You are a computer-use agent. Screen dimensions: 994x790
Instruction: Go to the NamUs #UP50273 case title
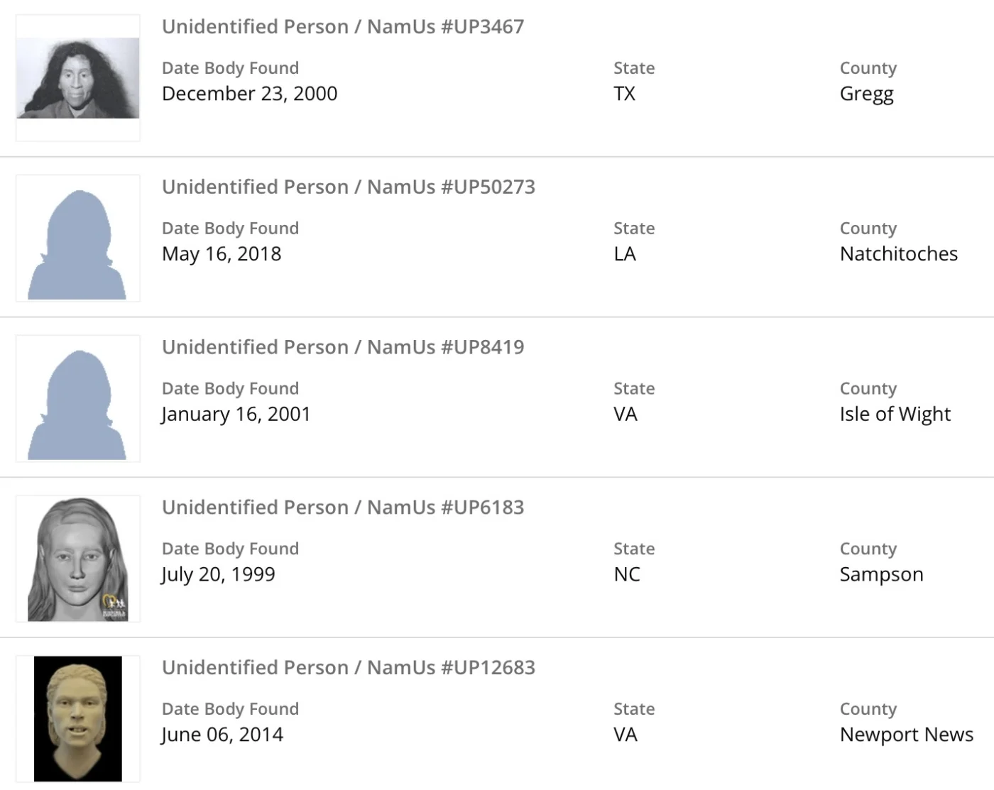[x=349, y=187]
